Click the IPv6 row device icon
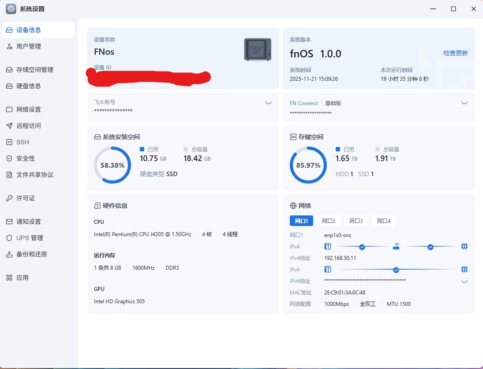This screenshot has width=483, height=369. pos(328,269)
